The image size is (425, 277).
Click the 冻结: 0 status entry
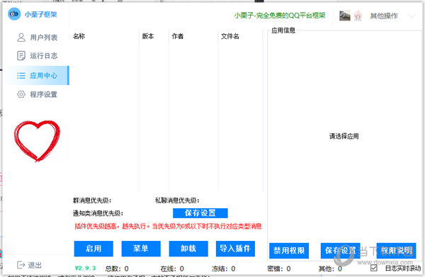224,268
